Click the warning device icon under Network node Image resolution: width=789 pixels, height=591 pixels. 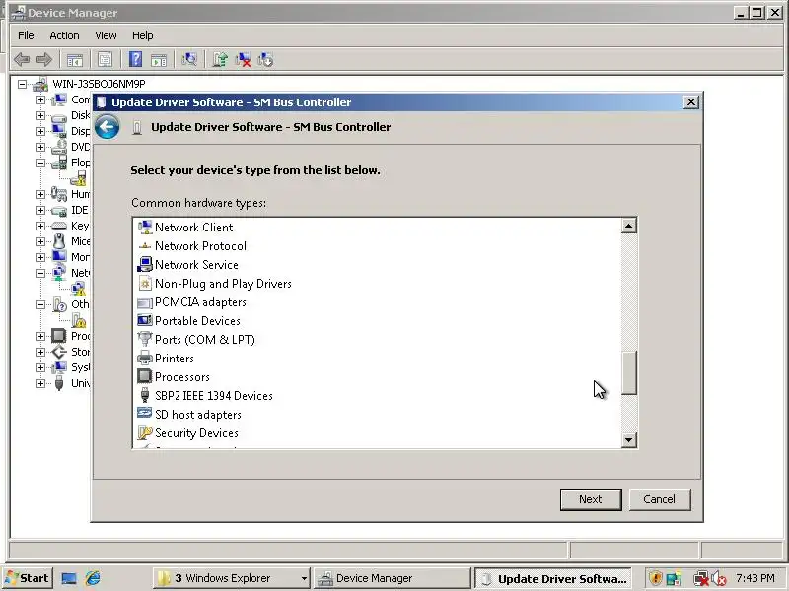coord(79,289)
